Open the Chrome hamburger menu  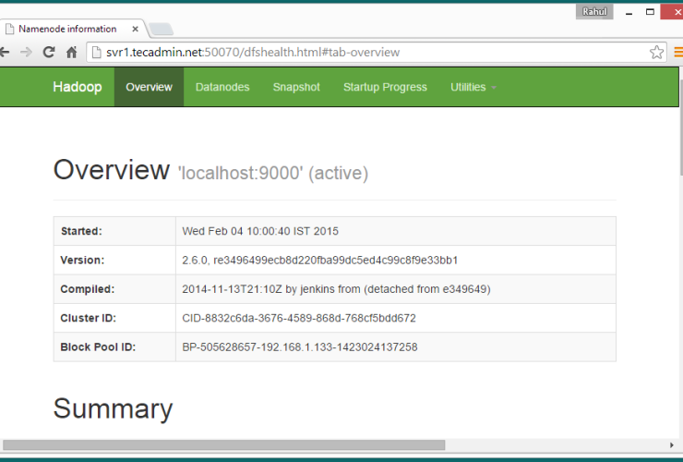coord(678,53)
